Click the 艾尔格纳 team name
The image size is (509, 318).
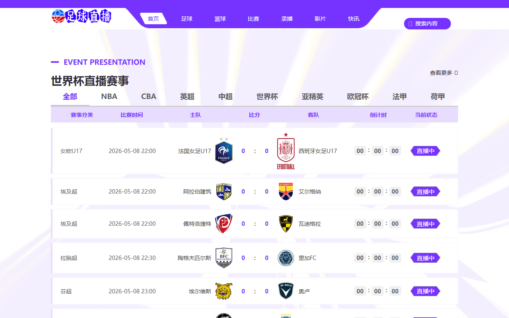(x=310, y=192)
